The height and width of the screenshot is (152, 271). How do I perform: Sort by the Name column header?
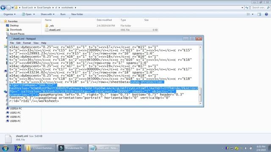(48, 20)
